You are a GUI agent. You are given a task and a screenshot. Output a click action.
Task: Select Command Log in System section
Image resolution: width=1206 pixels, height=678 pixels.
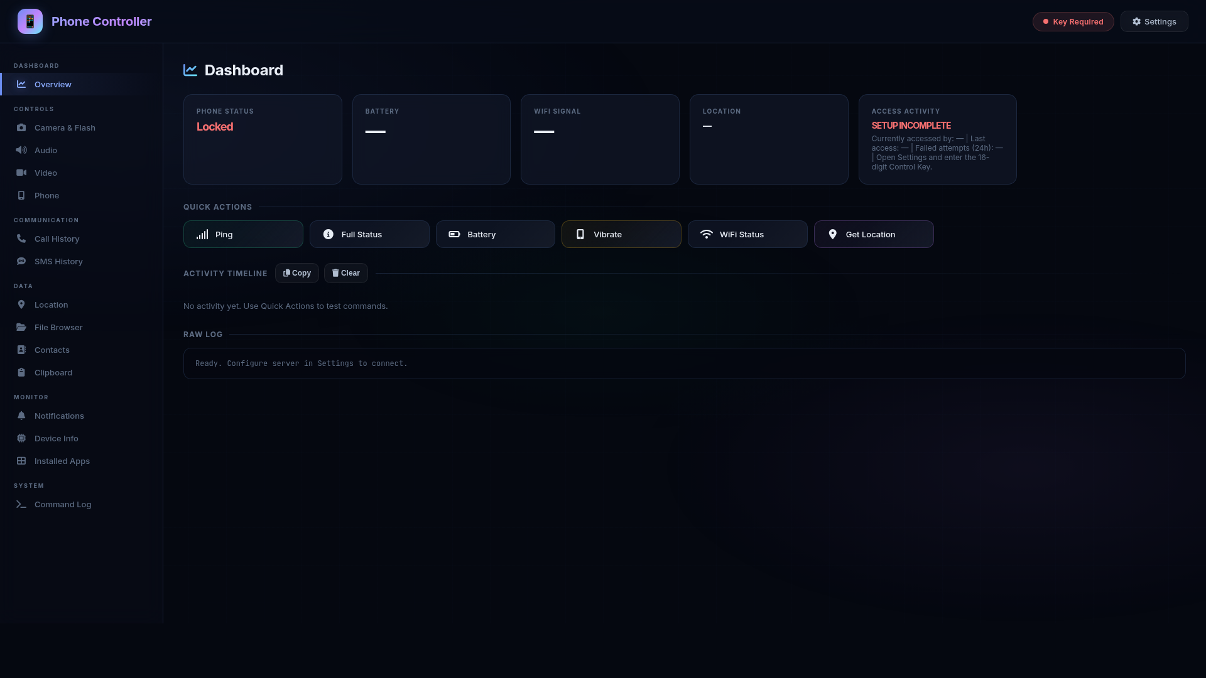[82, 504]
